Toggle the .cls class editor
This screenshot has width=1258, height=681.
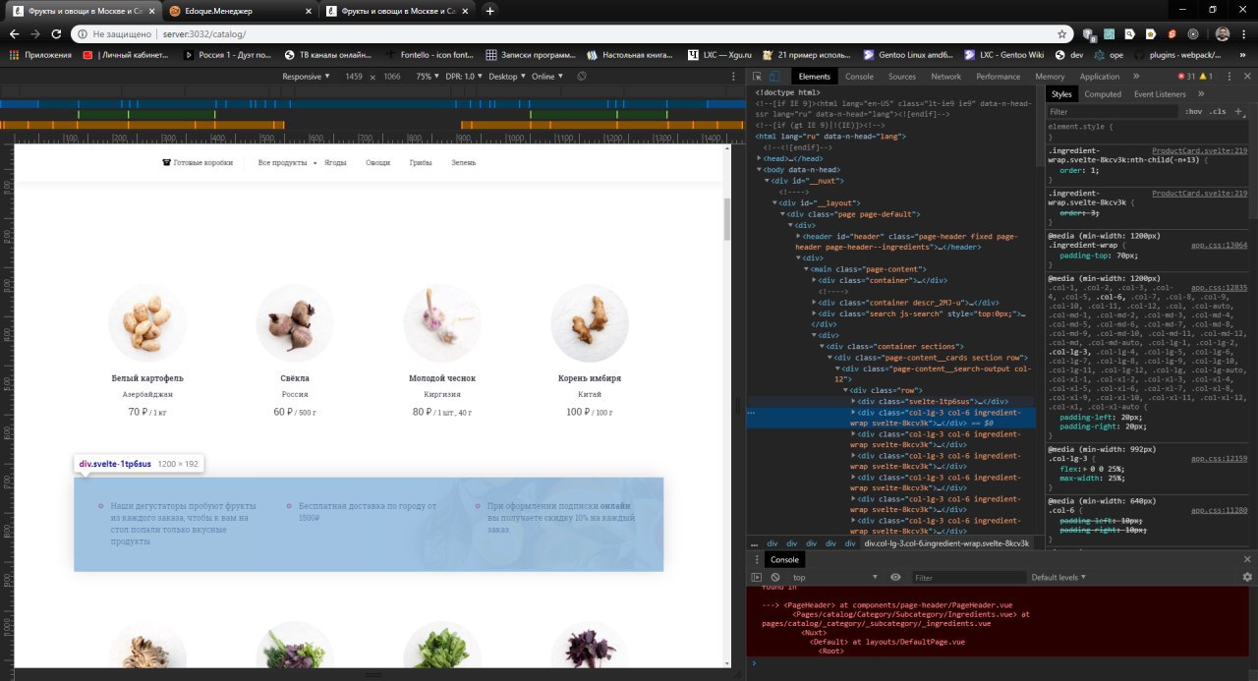point(1217,112)
